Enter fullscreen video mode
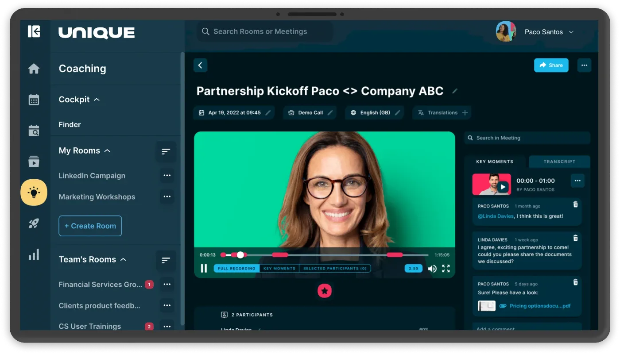 (x=446, y=269)
